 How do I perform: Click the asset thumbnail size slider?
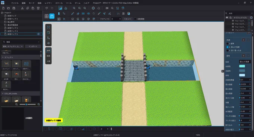pos(27,104)
